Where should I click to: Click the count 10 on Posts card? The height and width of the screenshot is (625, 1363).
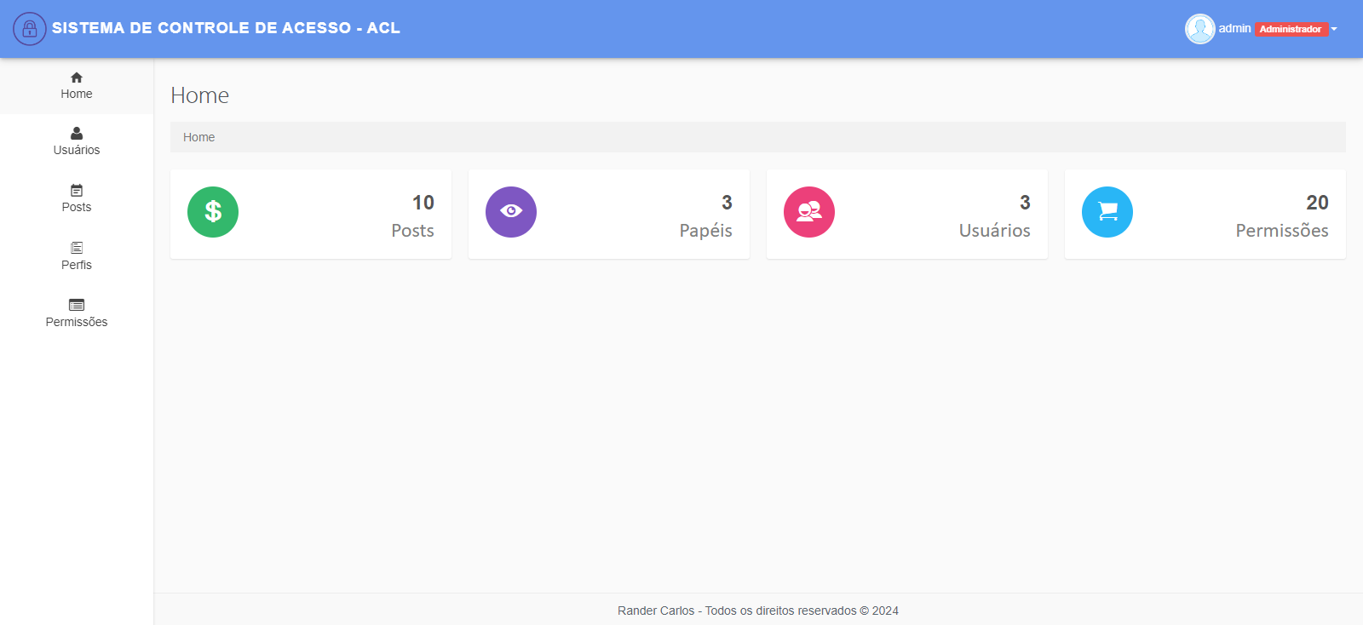pos(423,203)
